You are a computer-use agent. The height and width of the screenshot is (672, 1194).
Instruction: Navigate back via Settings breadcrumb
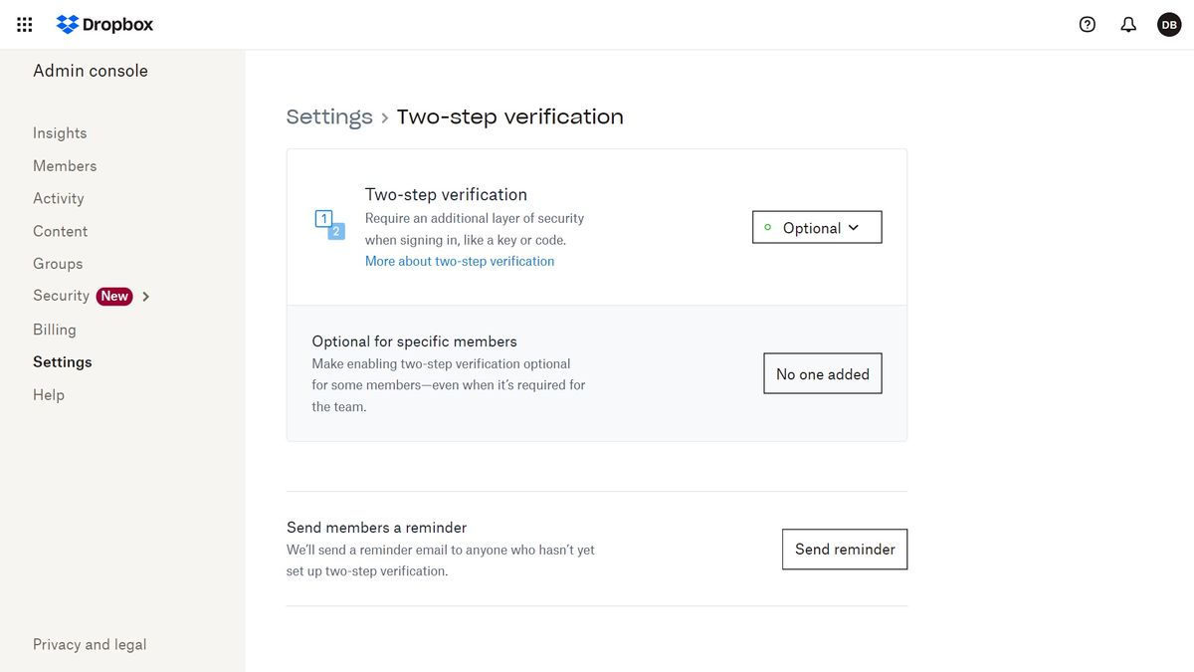pyautogui.click(x=329, y=115)
